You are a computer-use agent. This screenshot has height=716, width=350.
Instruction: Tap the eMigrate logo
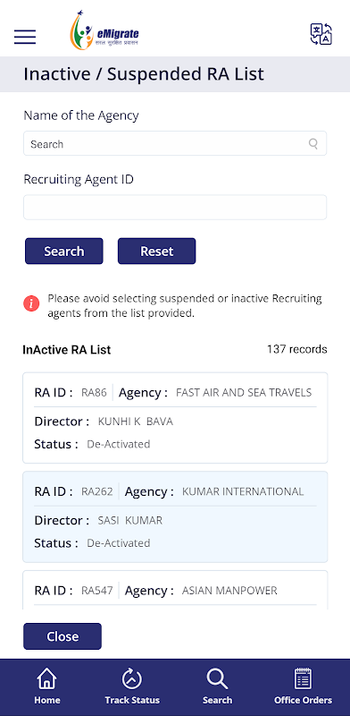104,30
